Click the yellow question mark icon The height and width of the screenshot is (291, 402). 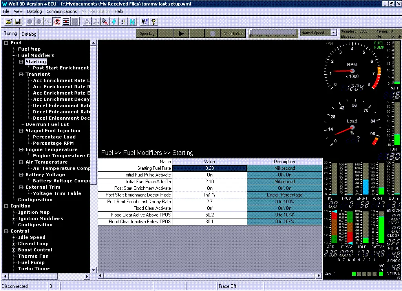click(x=153, y=22)
